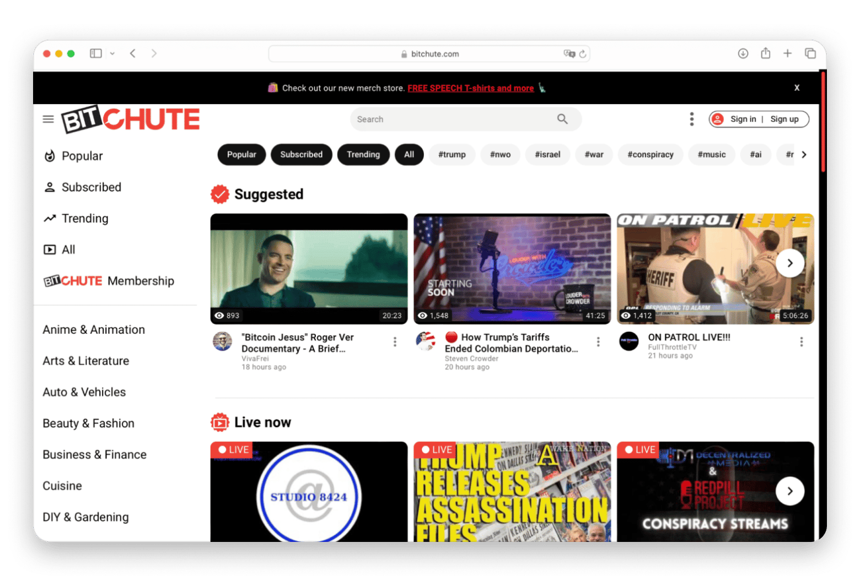Screen dimensions: 860x586
Task: Expand the sidebar dropdown arrow in Safari toolbar
Action: (x=112, y=53)
